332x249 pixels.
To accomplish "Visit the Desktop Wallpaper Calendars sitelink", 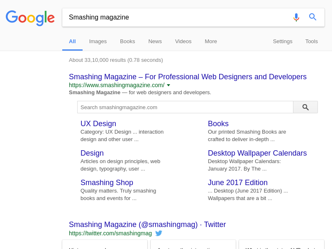I will coord(257,153).
